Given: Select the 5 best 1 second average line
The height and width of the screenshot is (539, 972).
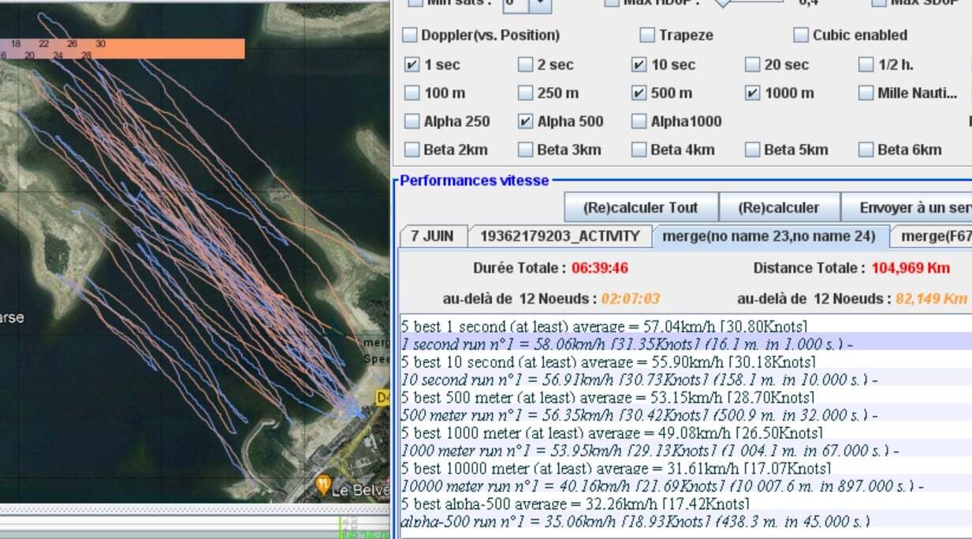Looking at the screenshot, I should tap(686, 325).
